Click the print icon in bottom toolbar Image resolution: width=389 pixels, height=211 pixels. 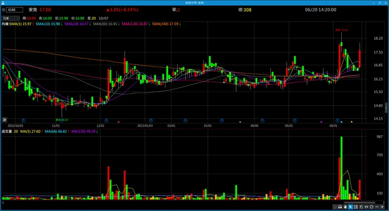click(340, 207)
